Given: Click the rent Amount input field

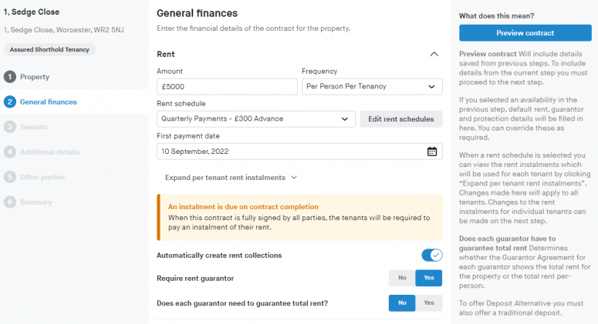Looking at the screenshot, I should (x=226, y=87).
